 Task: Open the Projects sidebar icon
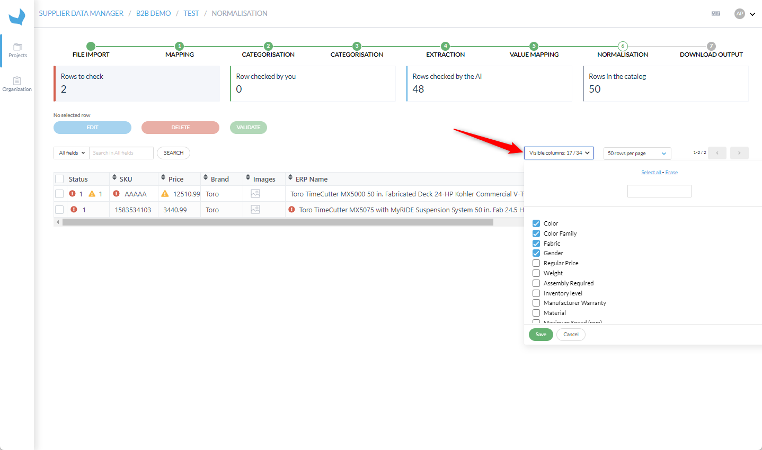click(x=17, y=50)
